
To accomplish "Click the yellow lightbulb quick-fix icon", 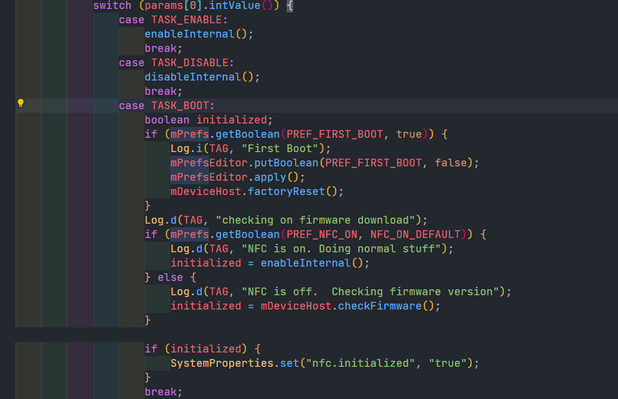I will point(20,103).
